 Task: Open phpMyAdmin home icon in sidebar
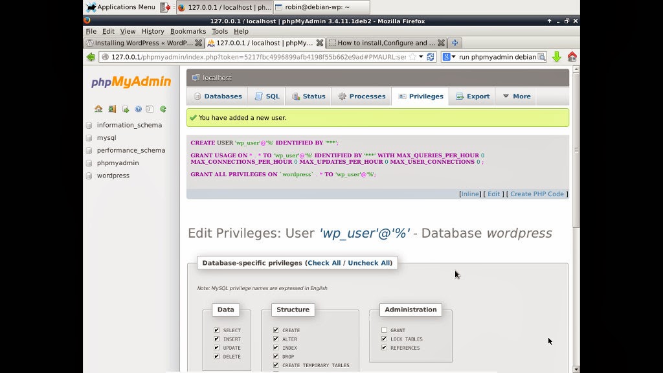[98, 109]
